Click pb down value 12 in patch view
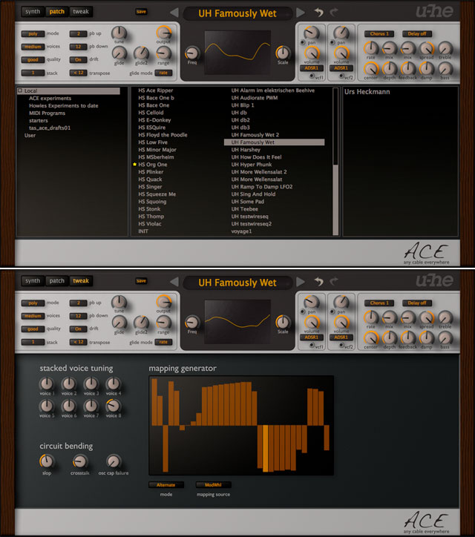The height and width of the screenshot is (537, 475). 78,47
